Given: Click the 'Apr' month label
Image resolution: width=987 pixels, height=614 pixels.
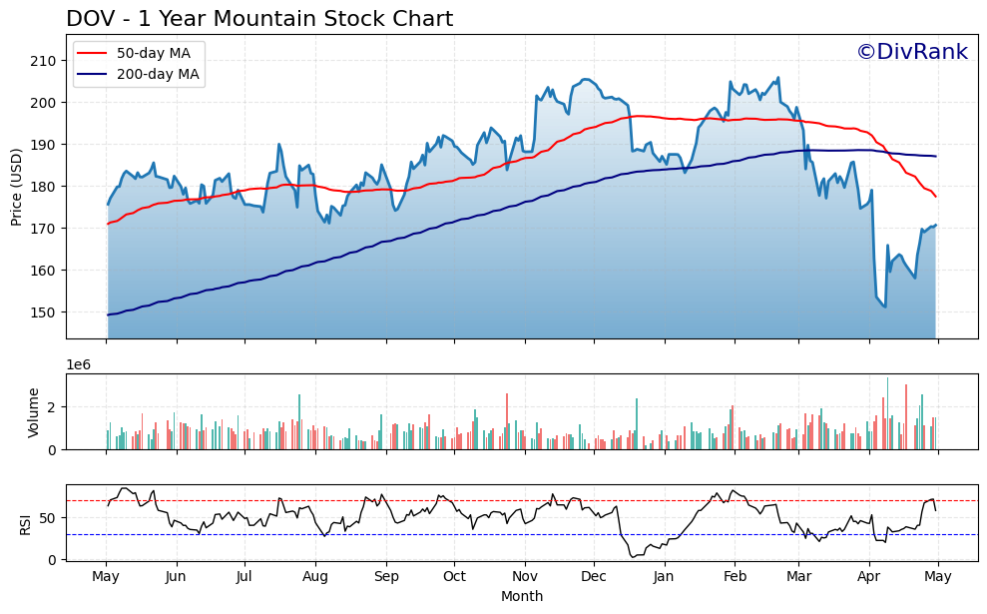Looking at the screenshot, I should coord(869,577).
